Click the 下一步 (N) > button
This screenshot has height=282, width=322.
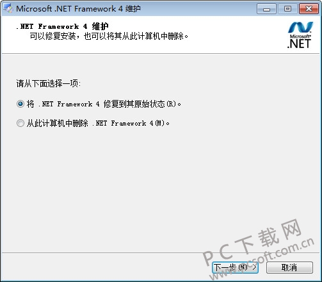pyautogui.click(x=236, y=267)
